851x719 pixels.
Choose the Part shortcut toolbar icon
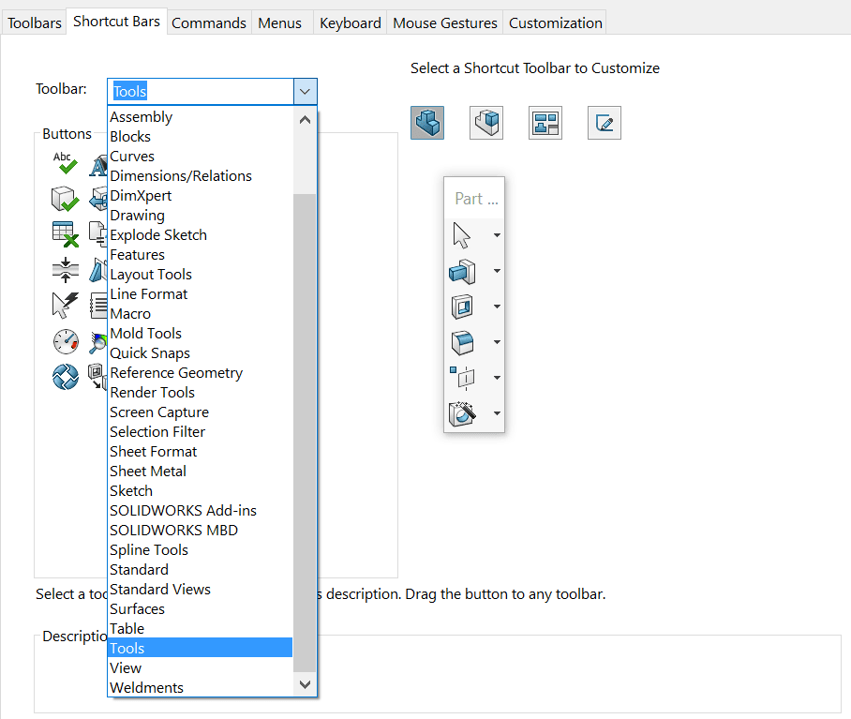[x=427, y=123]
